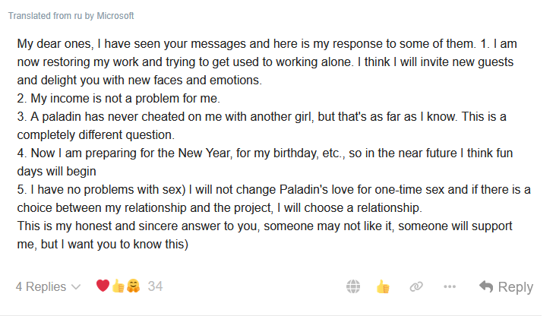This screenshot has width=556, height=316.
Task: Copy message link via chain icon
Action: (415, 286)
